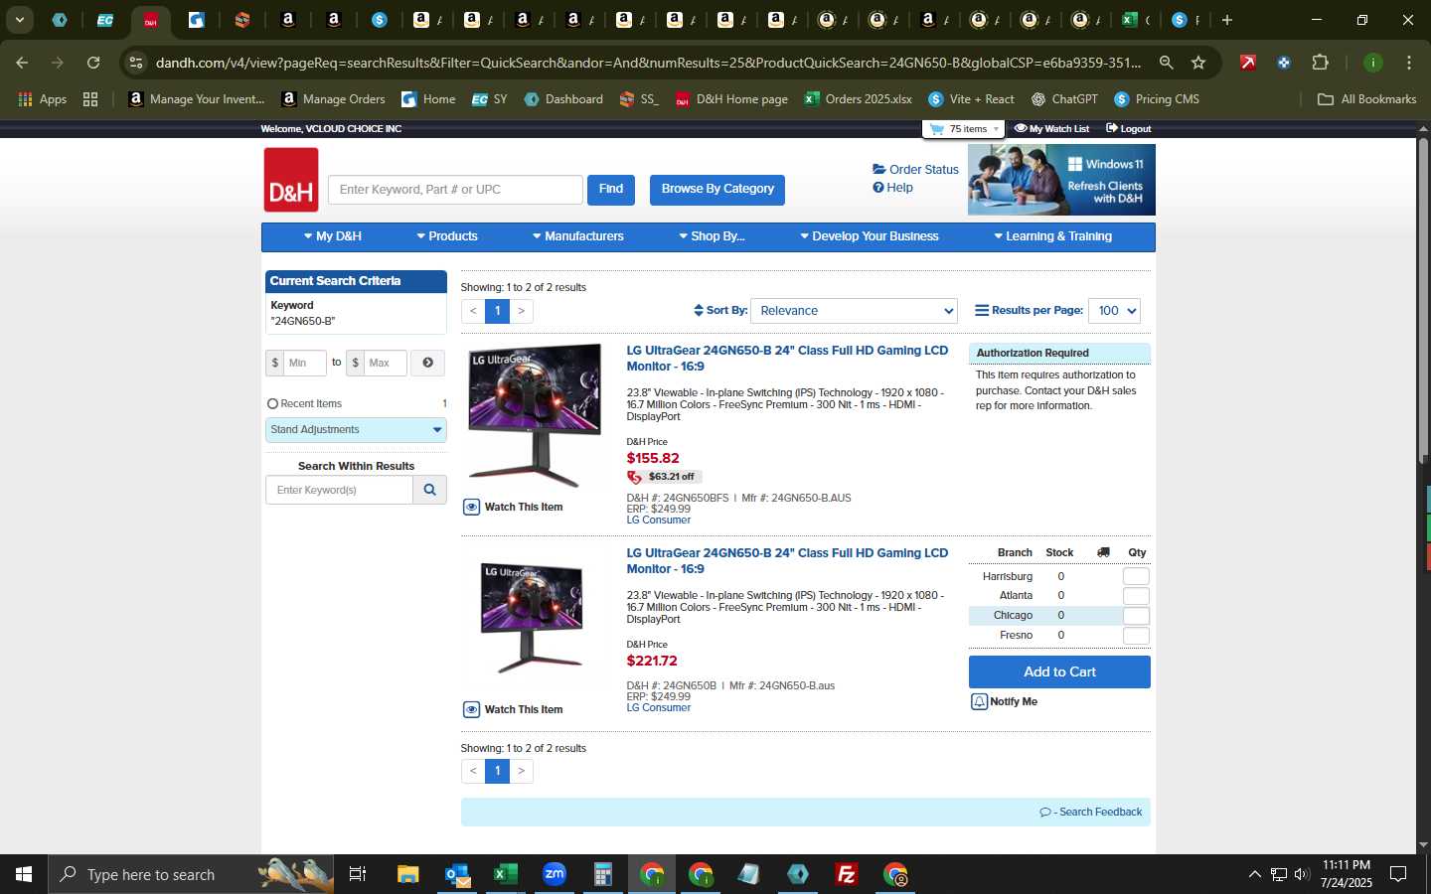The height and width of the screenshot is (894, 1431).
Task: Click Atlanta quantity box
Action: click(x=1136, y=596)
